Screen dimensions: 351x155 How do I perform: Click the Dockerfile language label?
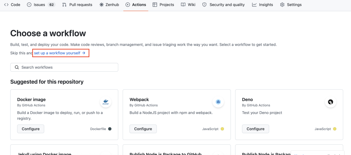click(98, 129)
